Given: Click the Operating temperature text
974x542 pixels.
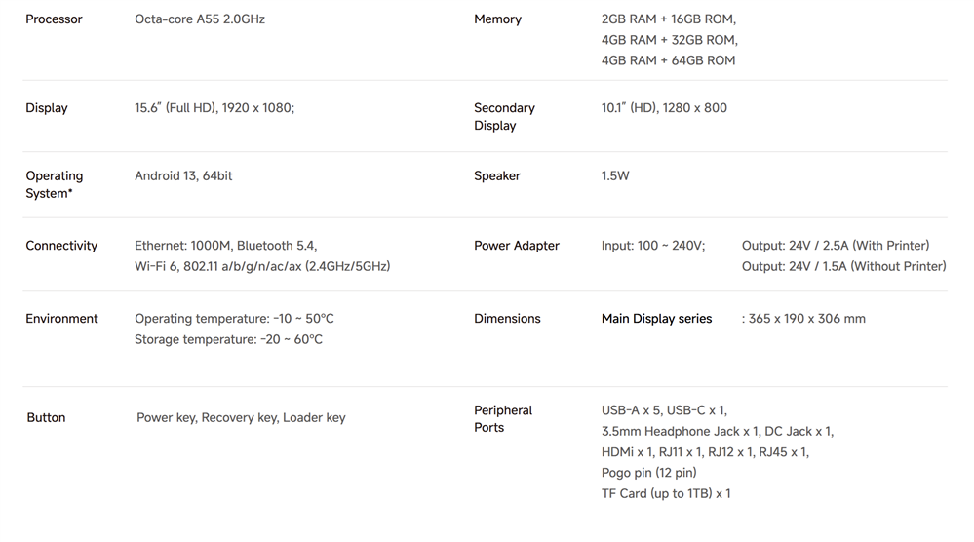Looking at the screenshot, I should 234,319.
